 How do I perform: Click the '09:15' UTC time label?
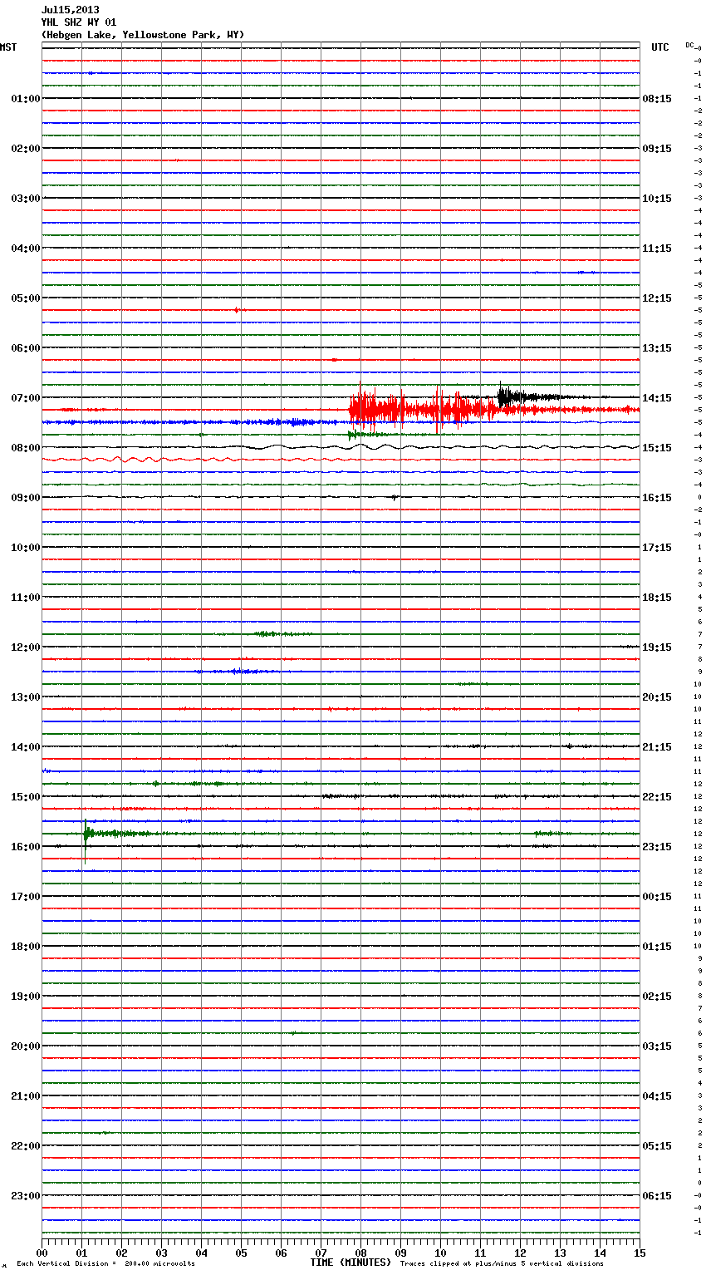point(657,149)
